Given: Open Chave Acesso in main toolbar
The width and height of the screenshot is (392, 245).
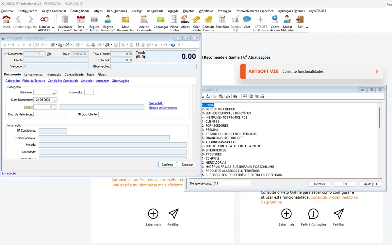Looking at the screenshot, I should click(x=275, y=23).
